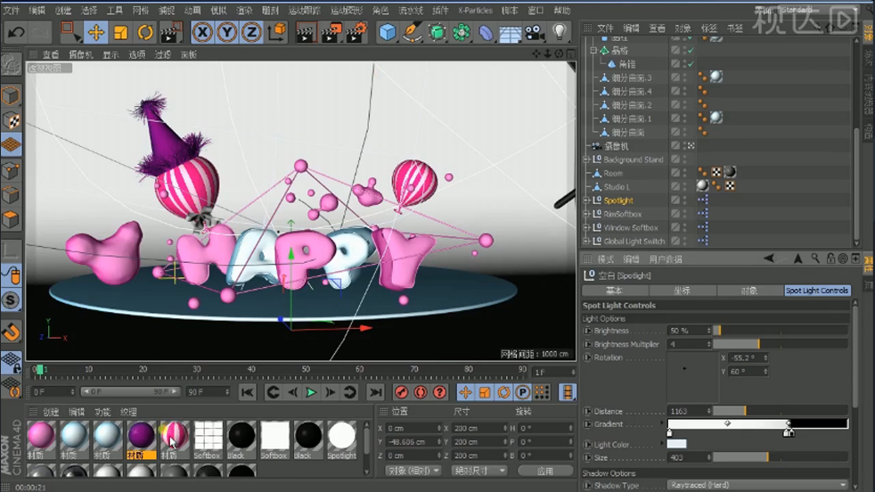The width and height of the screenshot is (875, 492).
Task: Select the Softbox grid material
Action: [208, 436]
